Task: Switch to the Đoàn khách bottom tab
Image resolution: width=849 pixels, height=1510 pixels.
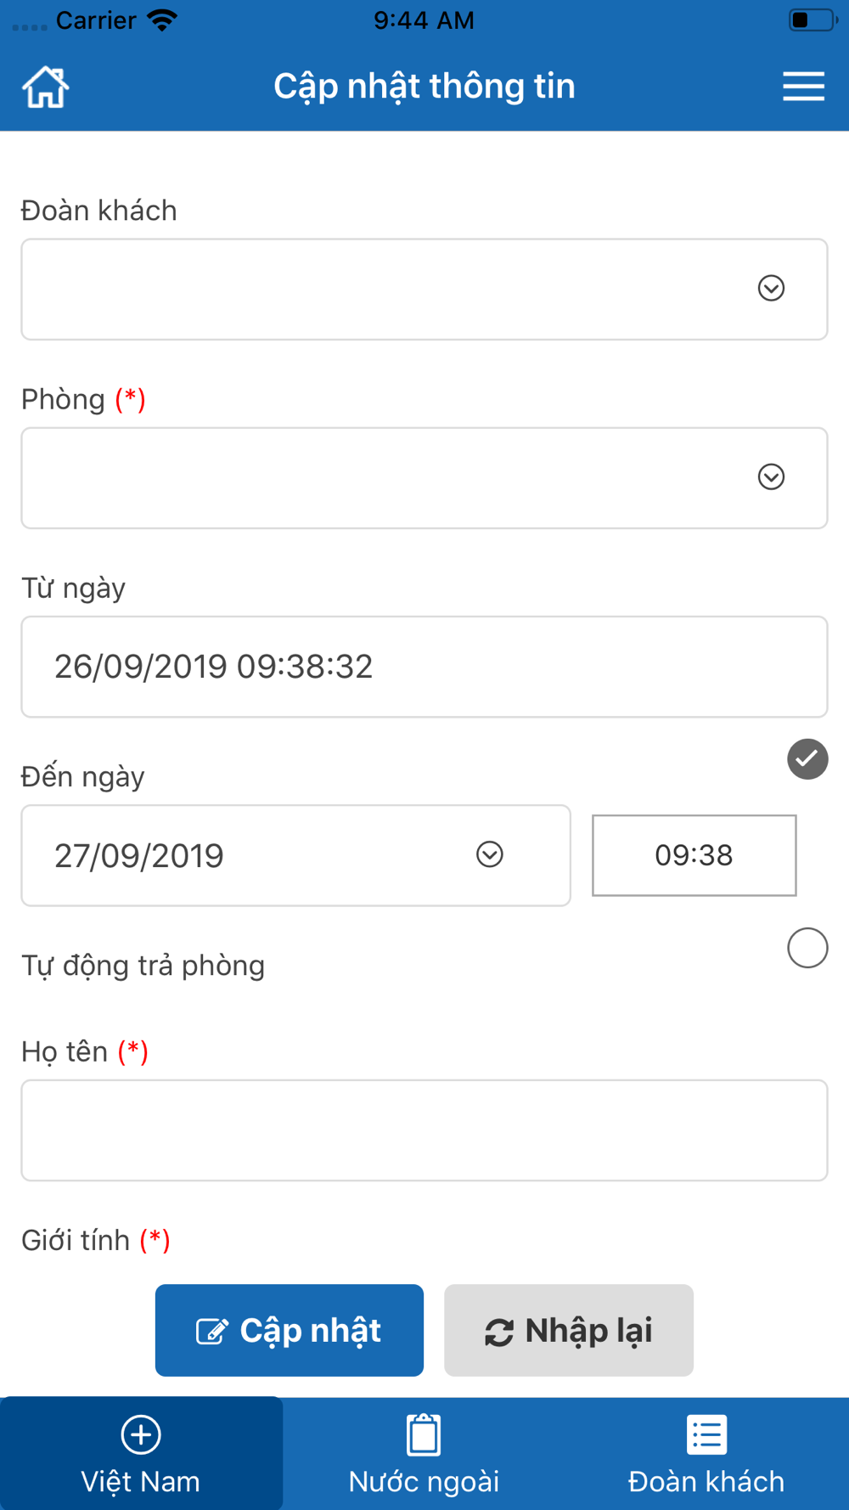Action: [706, 1454]
